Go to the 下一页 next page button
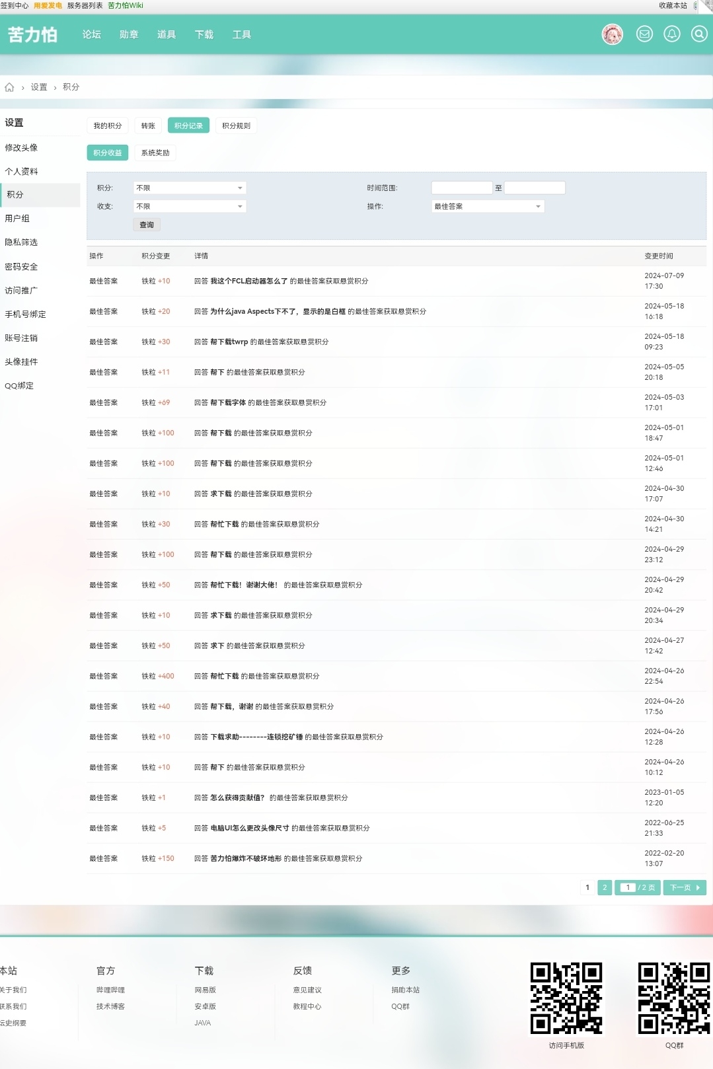Screen dimensions: 713x1069 (685, 888)
